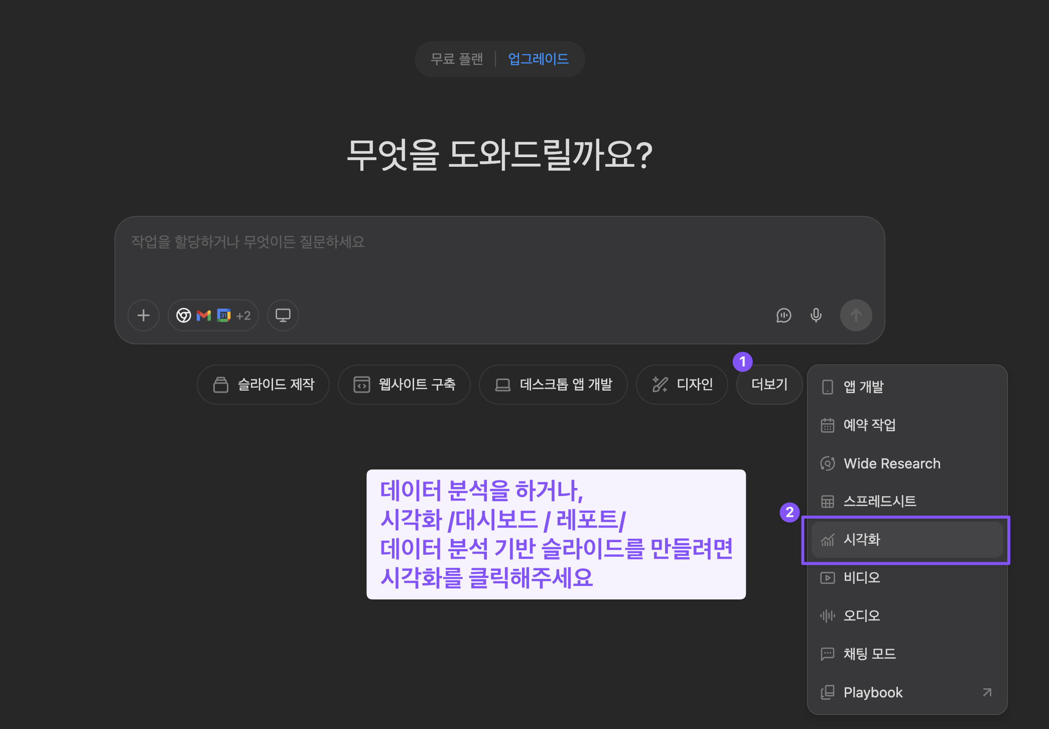This screenshot has height=729, width=1049.
Task: Click the Google Calendar connector icon
Action: (x=223, y=315)
